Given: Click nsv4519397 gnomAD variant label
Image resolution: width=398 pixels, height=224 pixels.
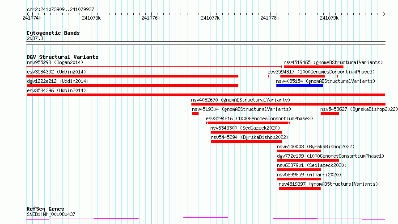Looking at the screenshot, I should click(328, 184).
